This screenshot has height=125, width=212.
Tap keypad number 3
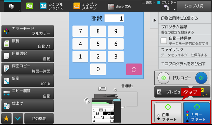tap(116, 56)
